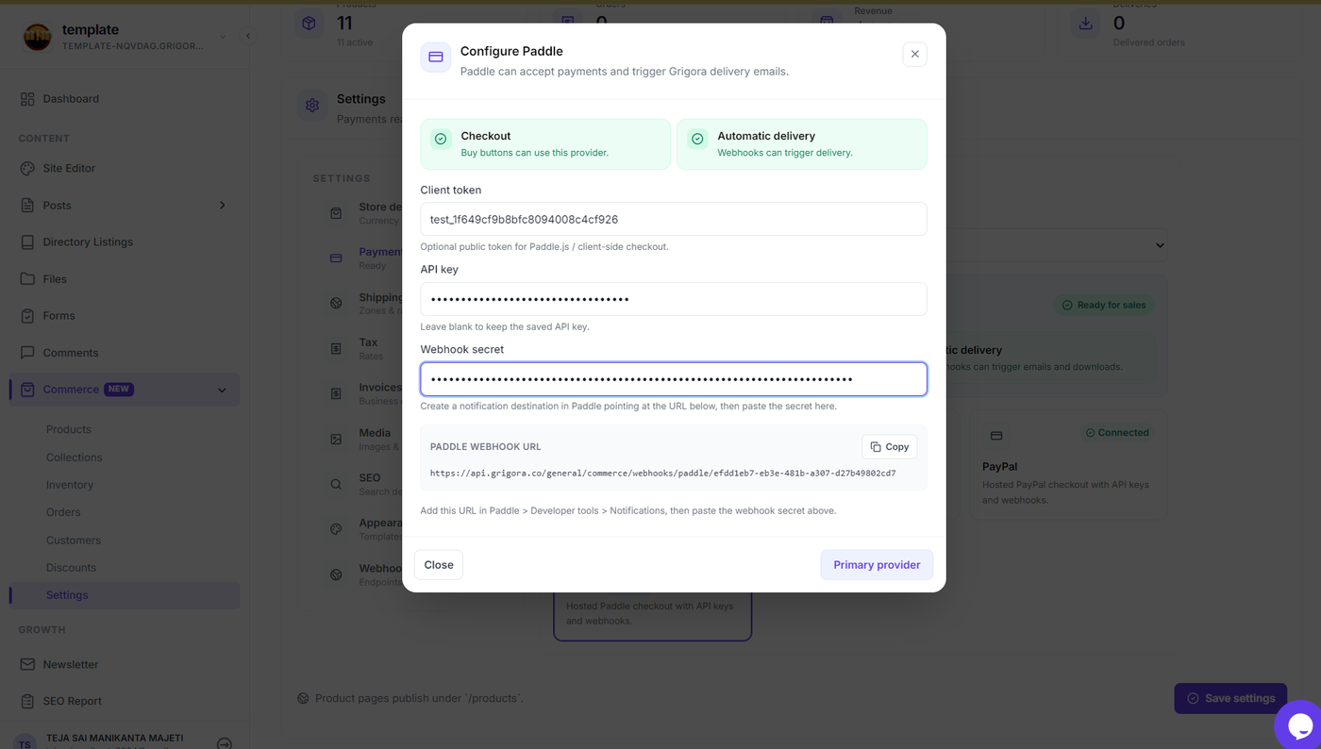Click the Posts document icon
The height and width of the screenshot is (749, 1321).
[x=27, y=206]
